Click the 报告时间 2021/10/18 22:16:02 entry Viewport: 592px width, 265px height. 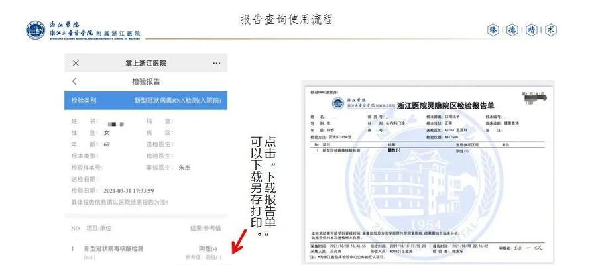point(460,246)
